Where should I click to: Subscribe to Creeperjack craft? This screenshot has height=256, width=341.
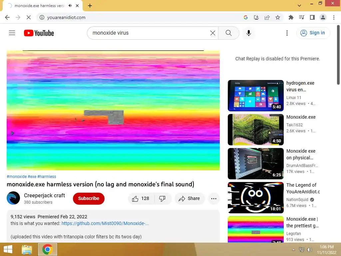coord(89,199)
